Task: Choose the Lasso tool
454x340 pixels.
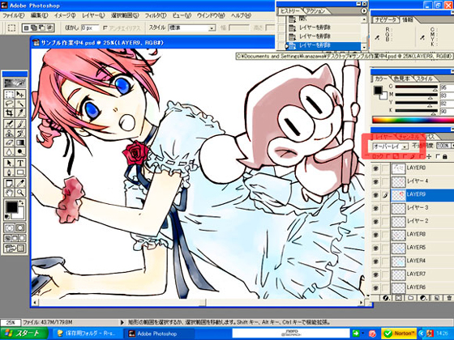Action: coord(9,104)
